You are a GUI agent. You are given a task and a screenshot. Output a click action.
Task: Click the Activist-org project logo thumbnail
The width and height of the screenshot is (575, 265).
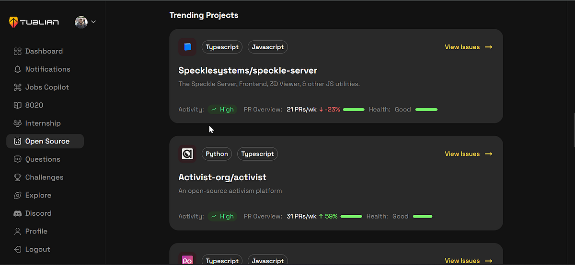click(187, 154)
